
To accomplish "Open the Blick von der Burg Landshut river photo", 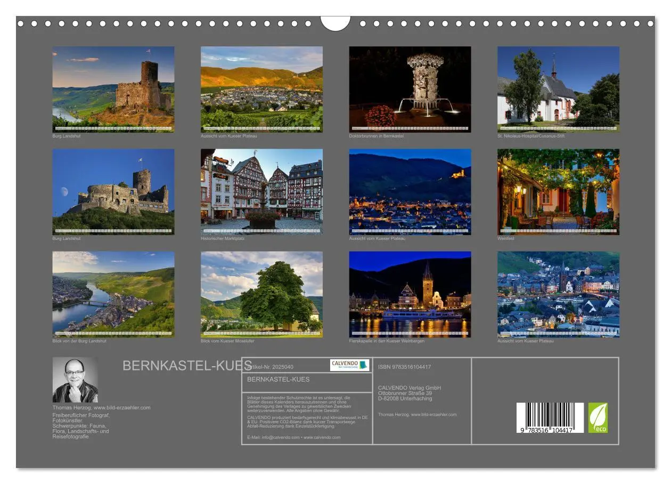I will click(113, 294).
